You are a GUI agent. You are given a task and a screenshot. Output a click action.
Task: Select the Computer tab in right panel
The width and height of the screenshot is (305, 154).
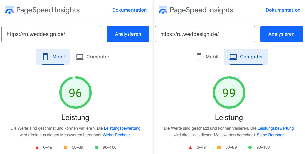(246, 57)
